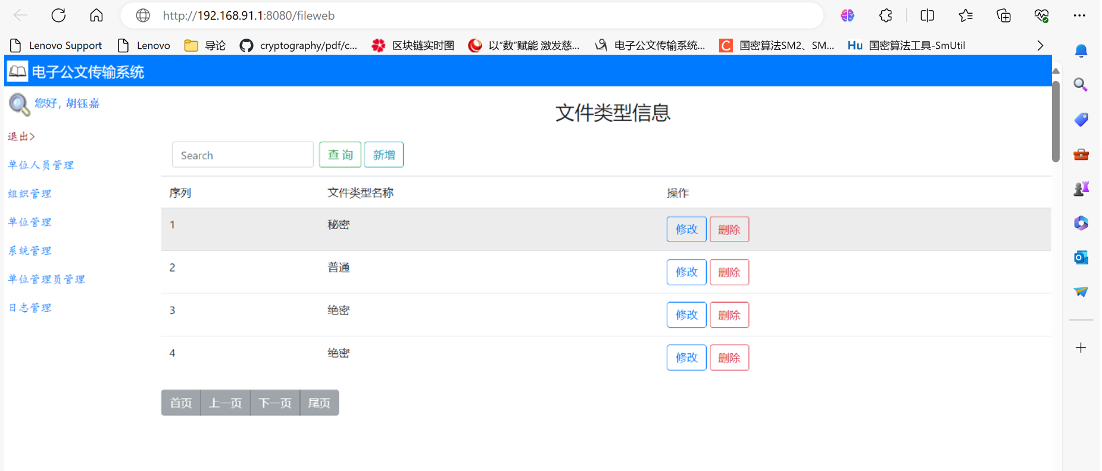Open the Copilot brain icon in toolbar
The height and width of the screenshot is (471, 1102).
pos(848,15)
